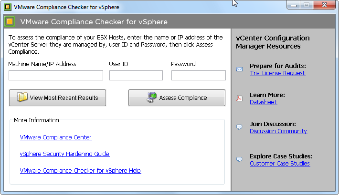The width and height of the screenshot is (339, 195).
Task: Open the vSphere Security Hardening Guide link
Action: [x=64, y=154]
